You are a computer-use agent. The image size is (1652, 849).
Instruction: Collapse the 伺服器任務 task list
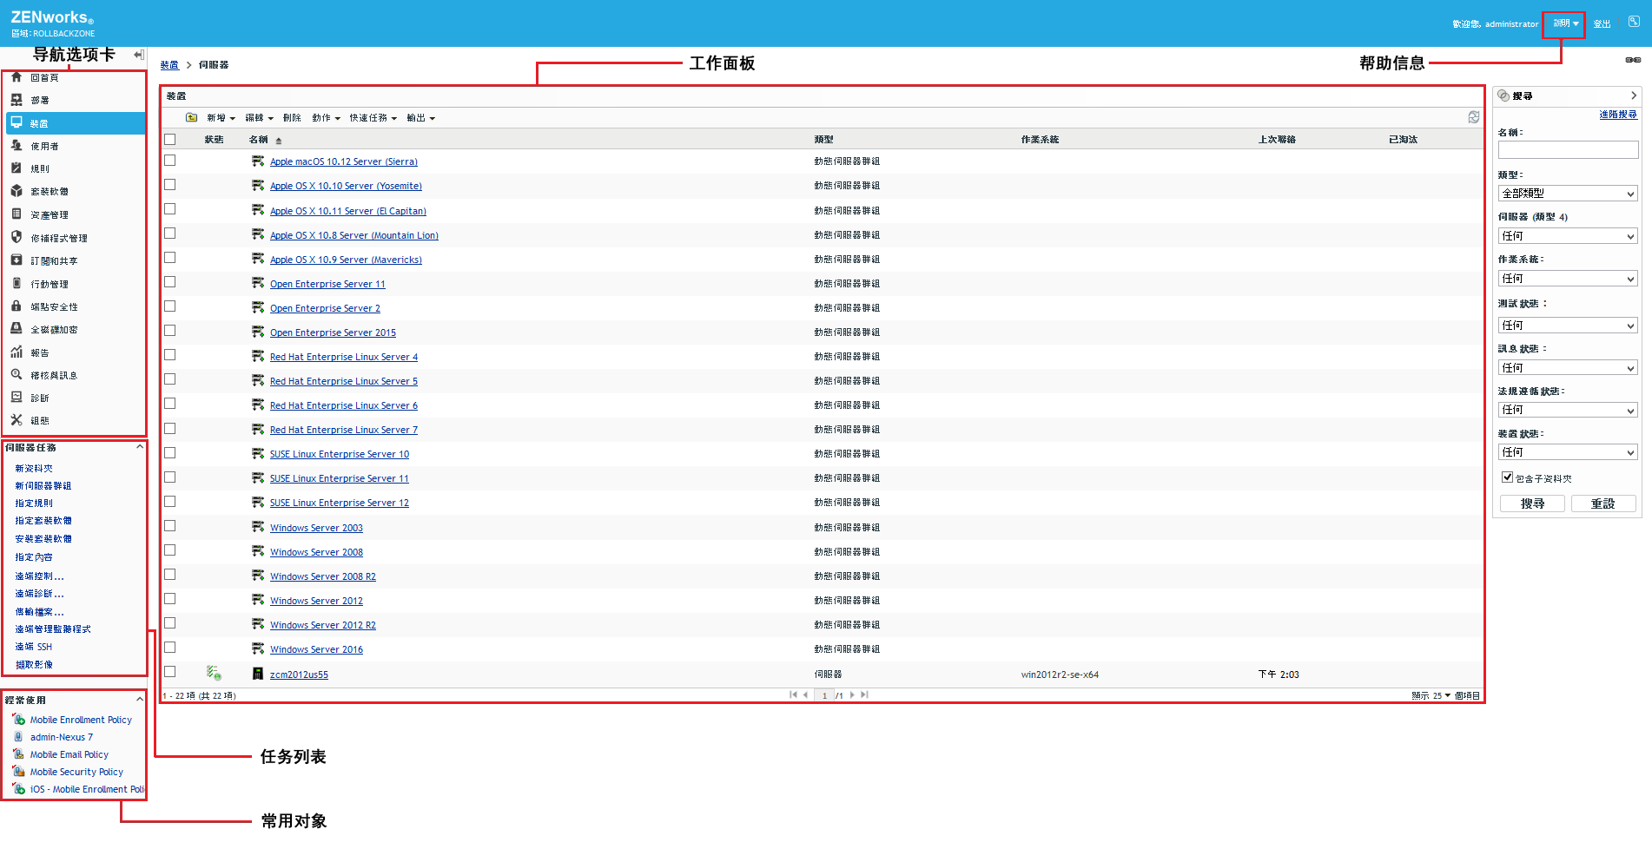(x=139, y=447)
